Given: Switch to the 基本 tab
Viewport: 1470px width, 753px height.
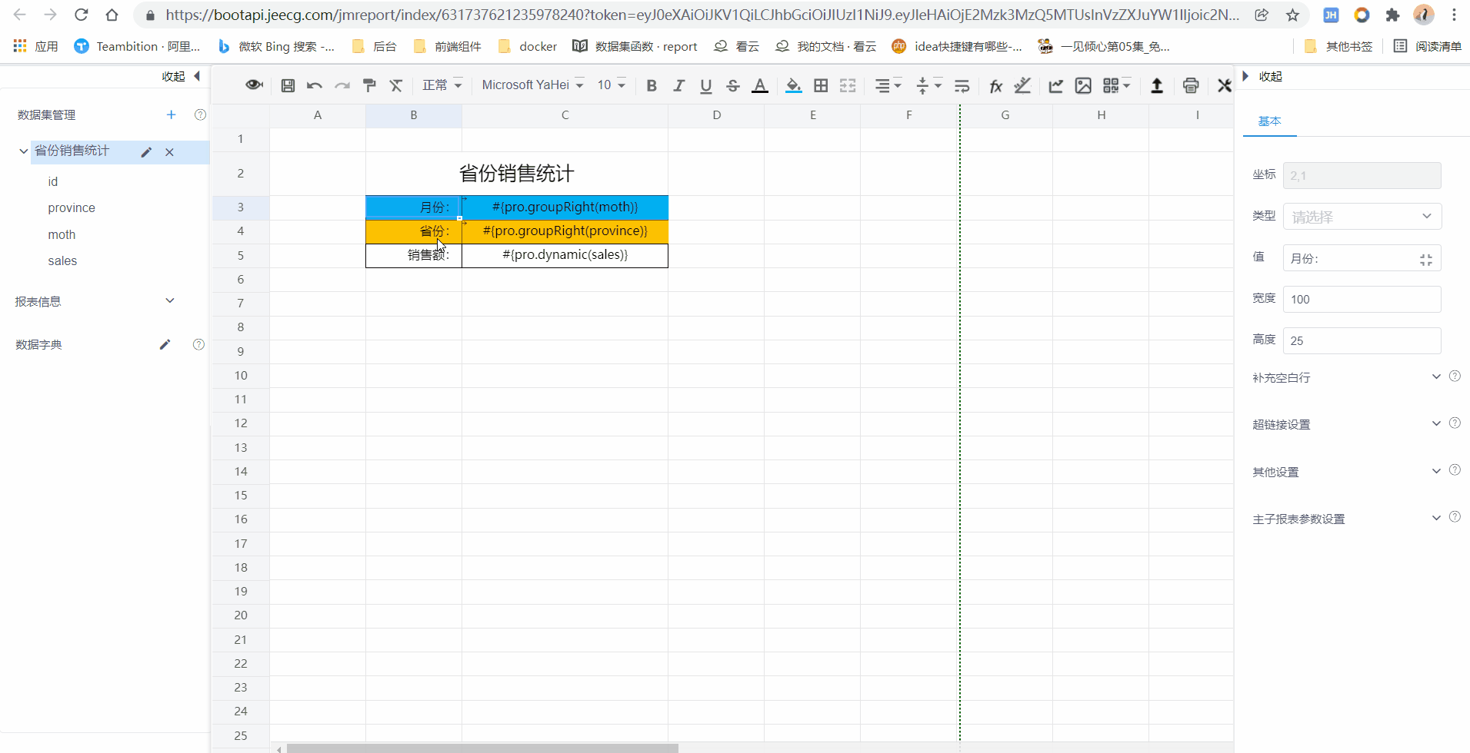Looking at the screenshot, I should 1269,121.
